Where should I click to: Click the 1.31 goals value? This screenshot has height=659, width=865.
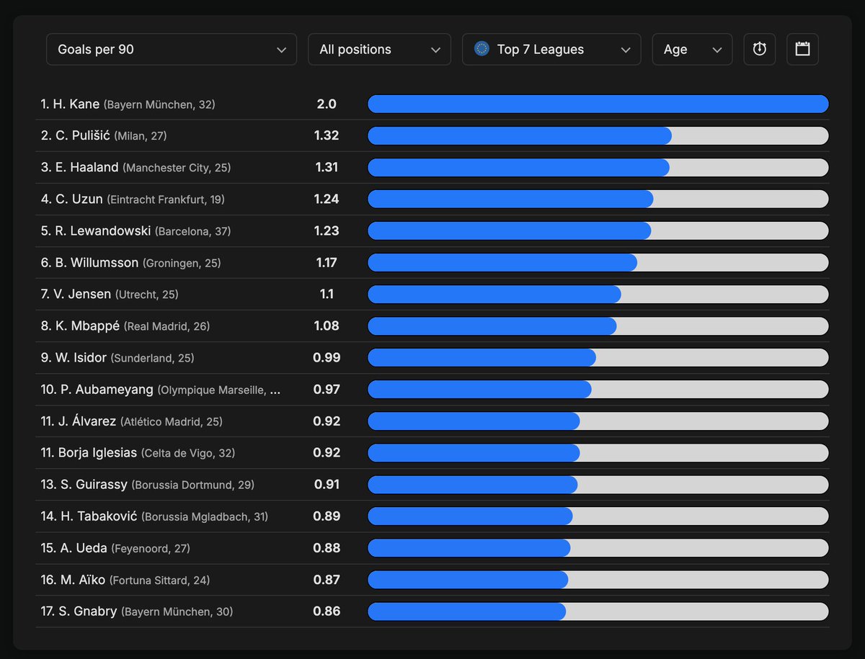pos(327,168)
